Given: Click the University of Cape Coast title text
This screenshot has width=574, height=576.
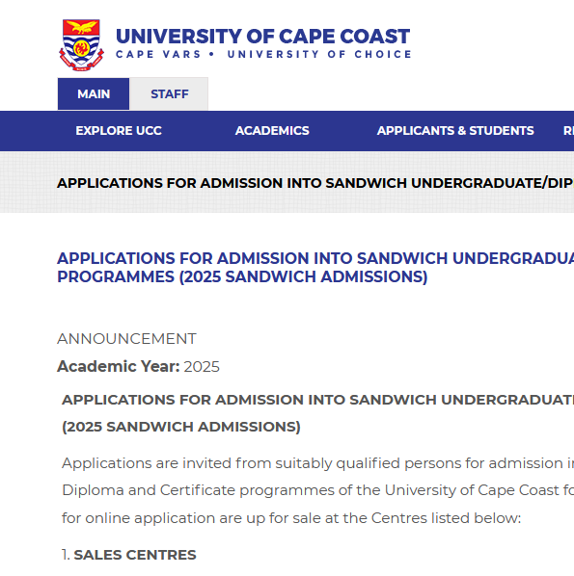Looking at the screenshot, I should pyautogui.click(x=262, y=37).
